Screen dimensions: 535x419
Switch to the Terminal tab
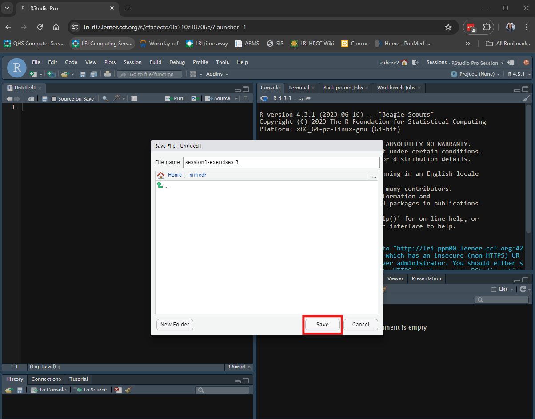click(x=298, y=88)
